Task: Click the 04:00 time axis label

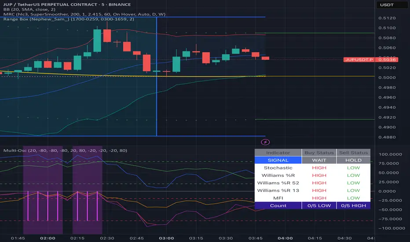Action: point(285,238)
